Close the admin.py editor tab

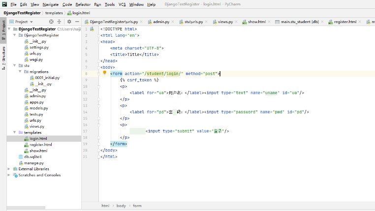173,22
